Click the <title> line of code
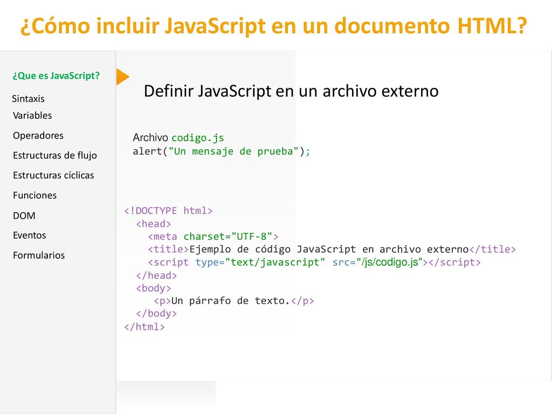 tap(332, 249)
